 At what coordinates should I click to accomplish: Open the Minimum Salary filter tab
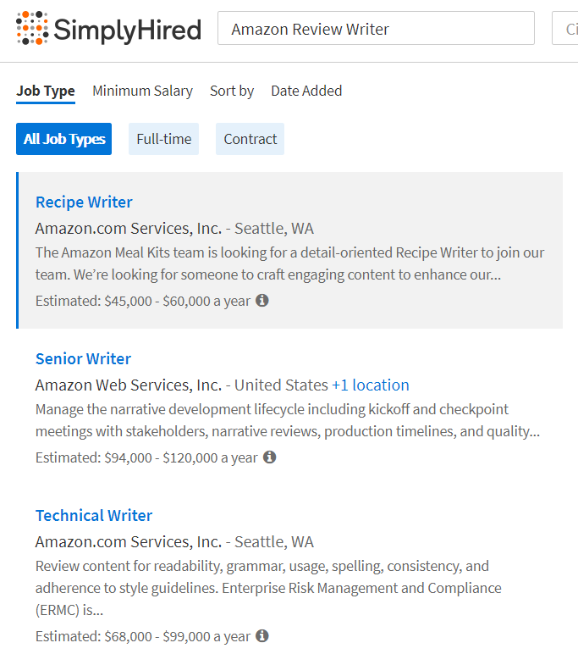[142, 91]
